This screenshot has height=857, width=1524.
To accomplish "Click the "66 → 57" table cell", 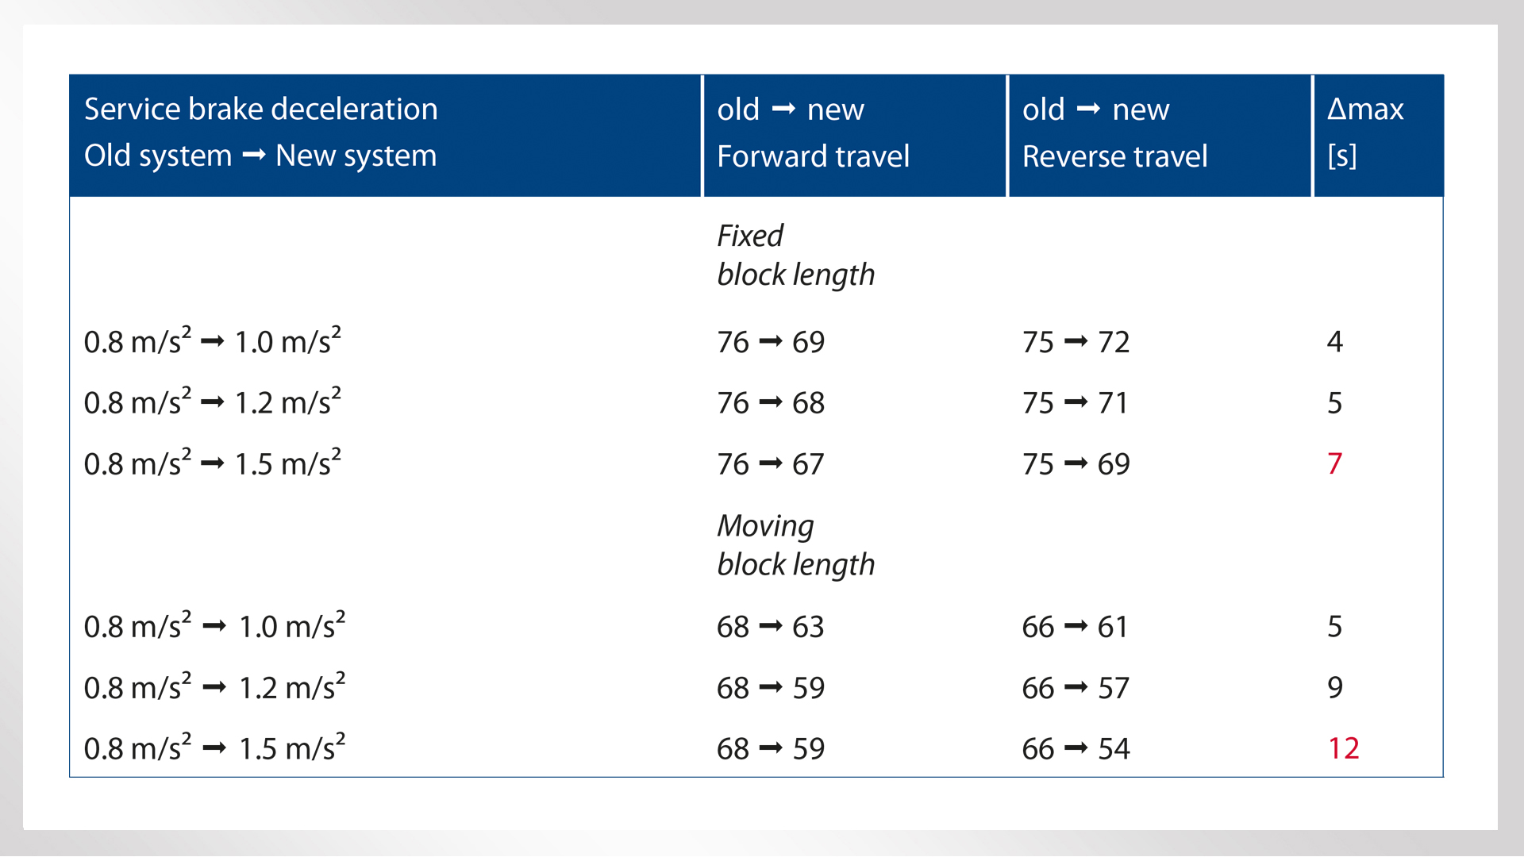I will [x=1076, y=688].
